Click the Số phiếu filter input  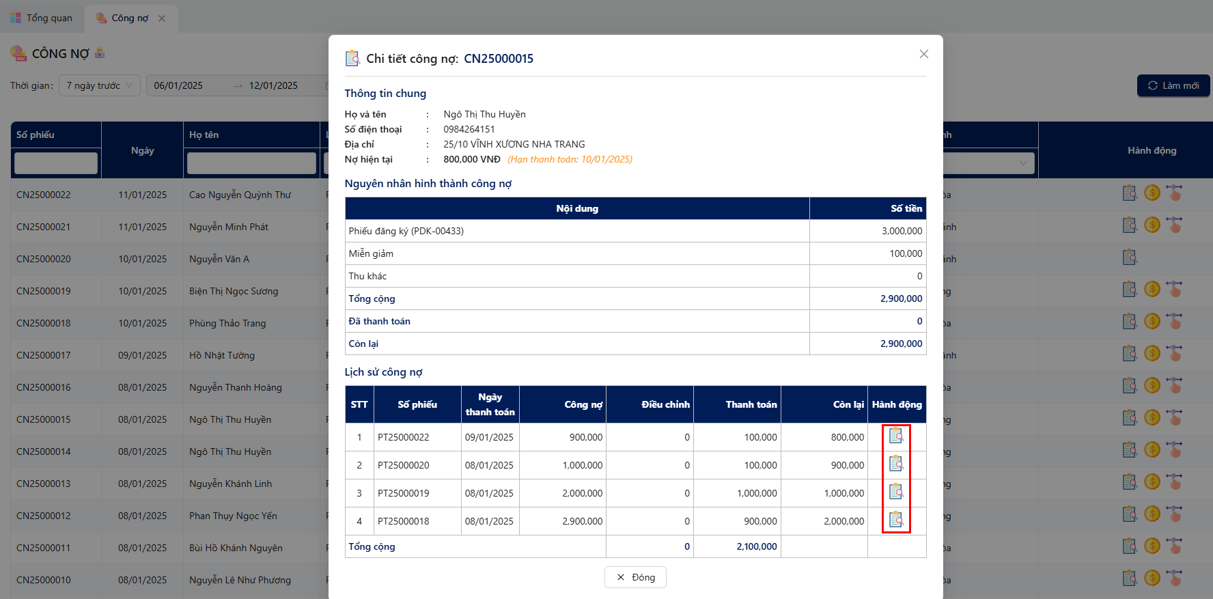point(56,163)
